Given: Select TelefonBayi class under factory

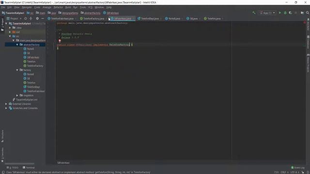Looking at the screenshot, I should (33, 87).
